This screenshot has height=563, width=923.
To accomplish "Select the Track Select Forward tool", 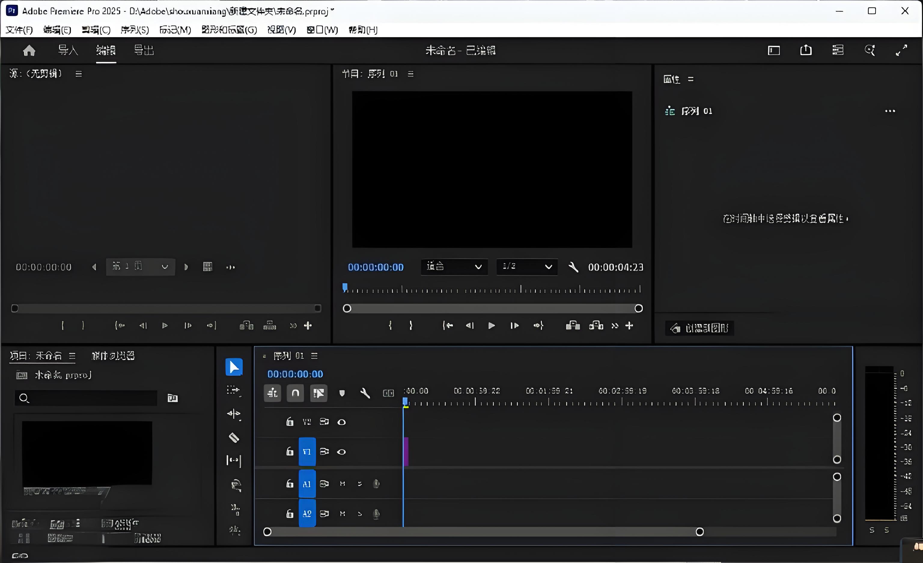I will point(234,390).
